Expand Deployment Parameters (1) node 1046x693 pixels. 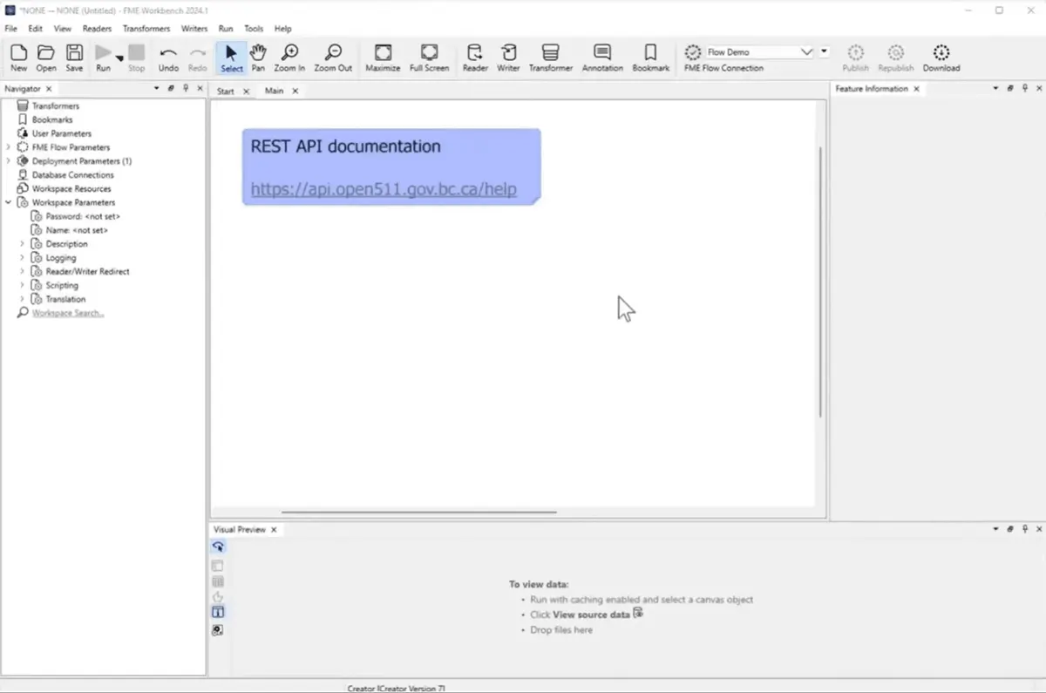[x=9, y=161]
